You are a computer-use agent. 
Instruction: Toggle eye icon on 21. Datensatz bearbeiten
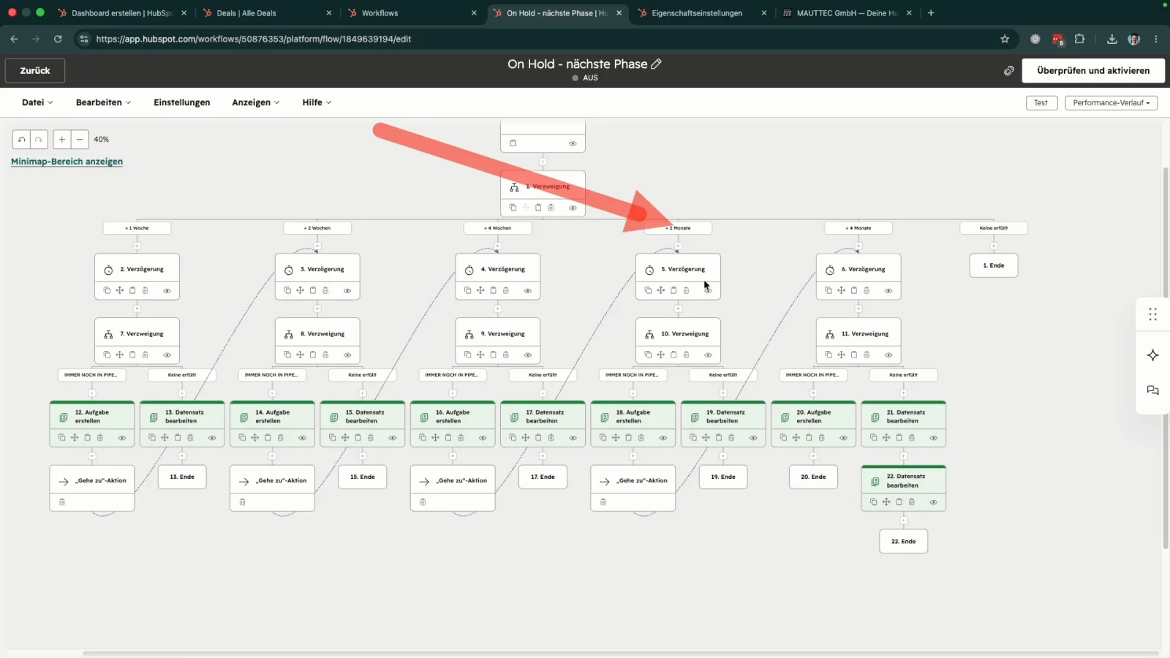click(934, 438)
